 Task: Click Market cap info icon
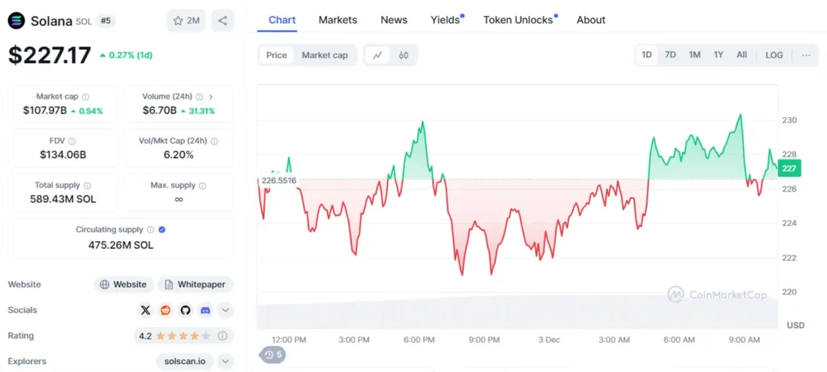[86, 97]
